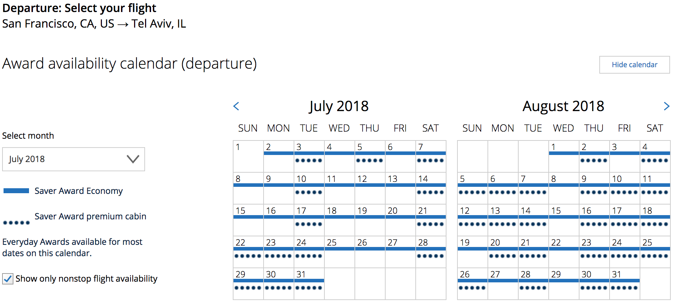Choose August 25 in August calendar

pos(655,252)
